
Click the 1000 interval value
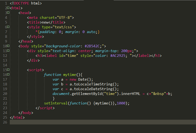coord(121,103)
